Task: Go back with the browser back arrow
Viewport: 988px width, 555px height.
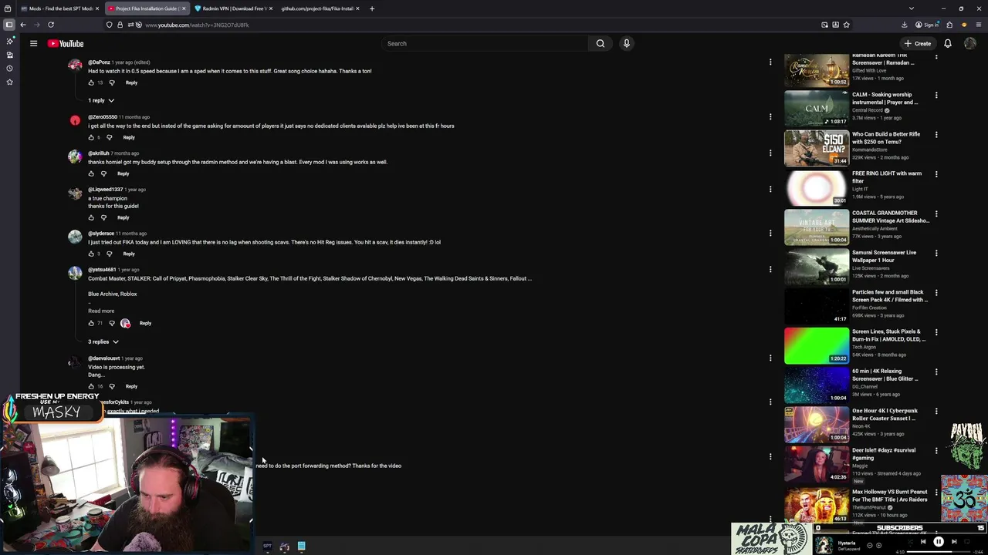Action: [23, 25]
